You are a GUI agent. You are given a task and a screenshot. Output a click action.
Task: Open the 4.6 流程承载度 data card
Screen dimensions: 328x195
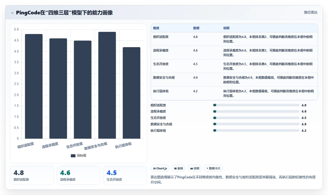(78, 175)
